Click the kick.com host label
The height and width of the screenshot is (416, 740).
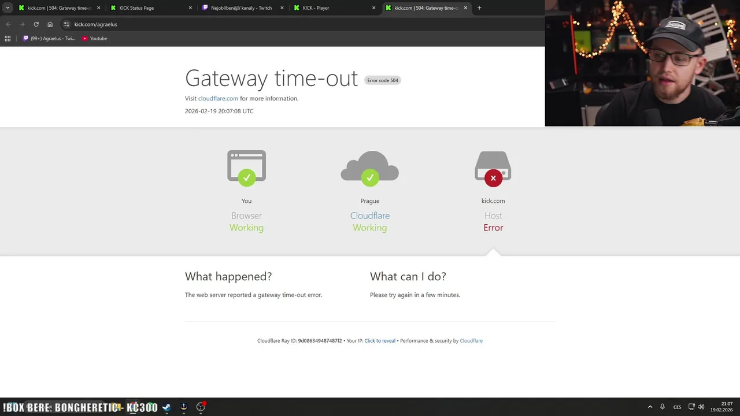pyautogui.click(x=493, y=201)
